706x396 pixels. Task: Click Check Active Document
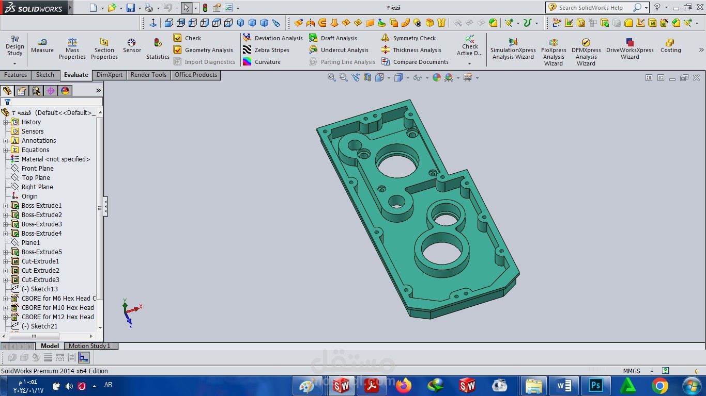470,45
